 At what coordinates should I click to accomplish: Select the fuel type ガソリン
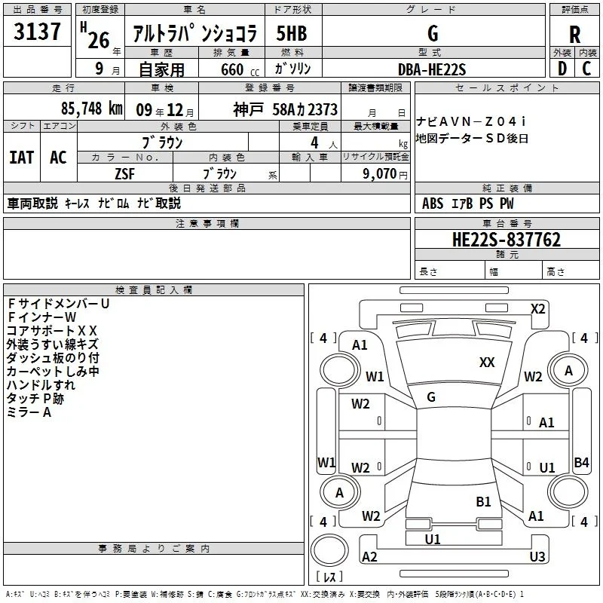[x=292, y=69]
